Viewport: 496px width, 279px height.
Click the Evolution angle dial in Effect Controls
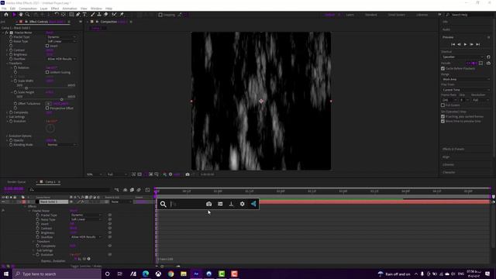tap(50, 129)
